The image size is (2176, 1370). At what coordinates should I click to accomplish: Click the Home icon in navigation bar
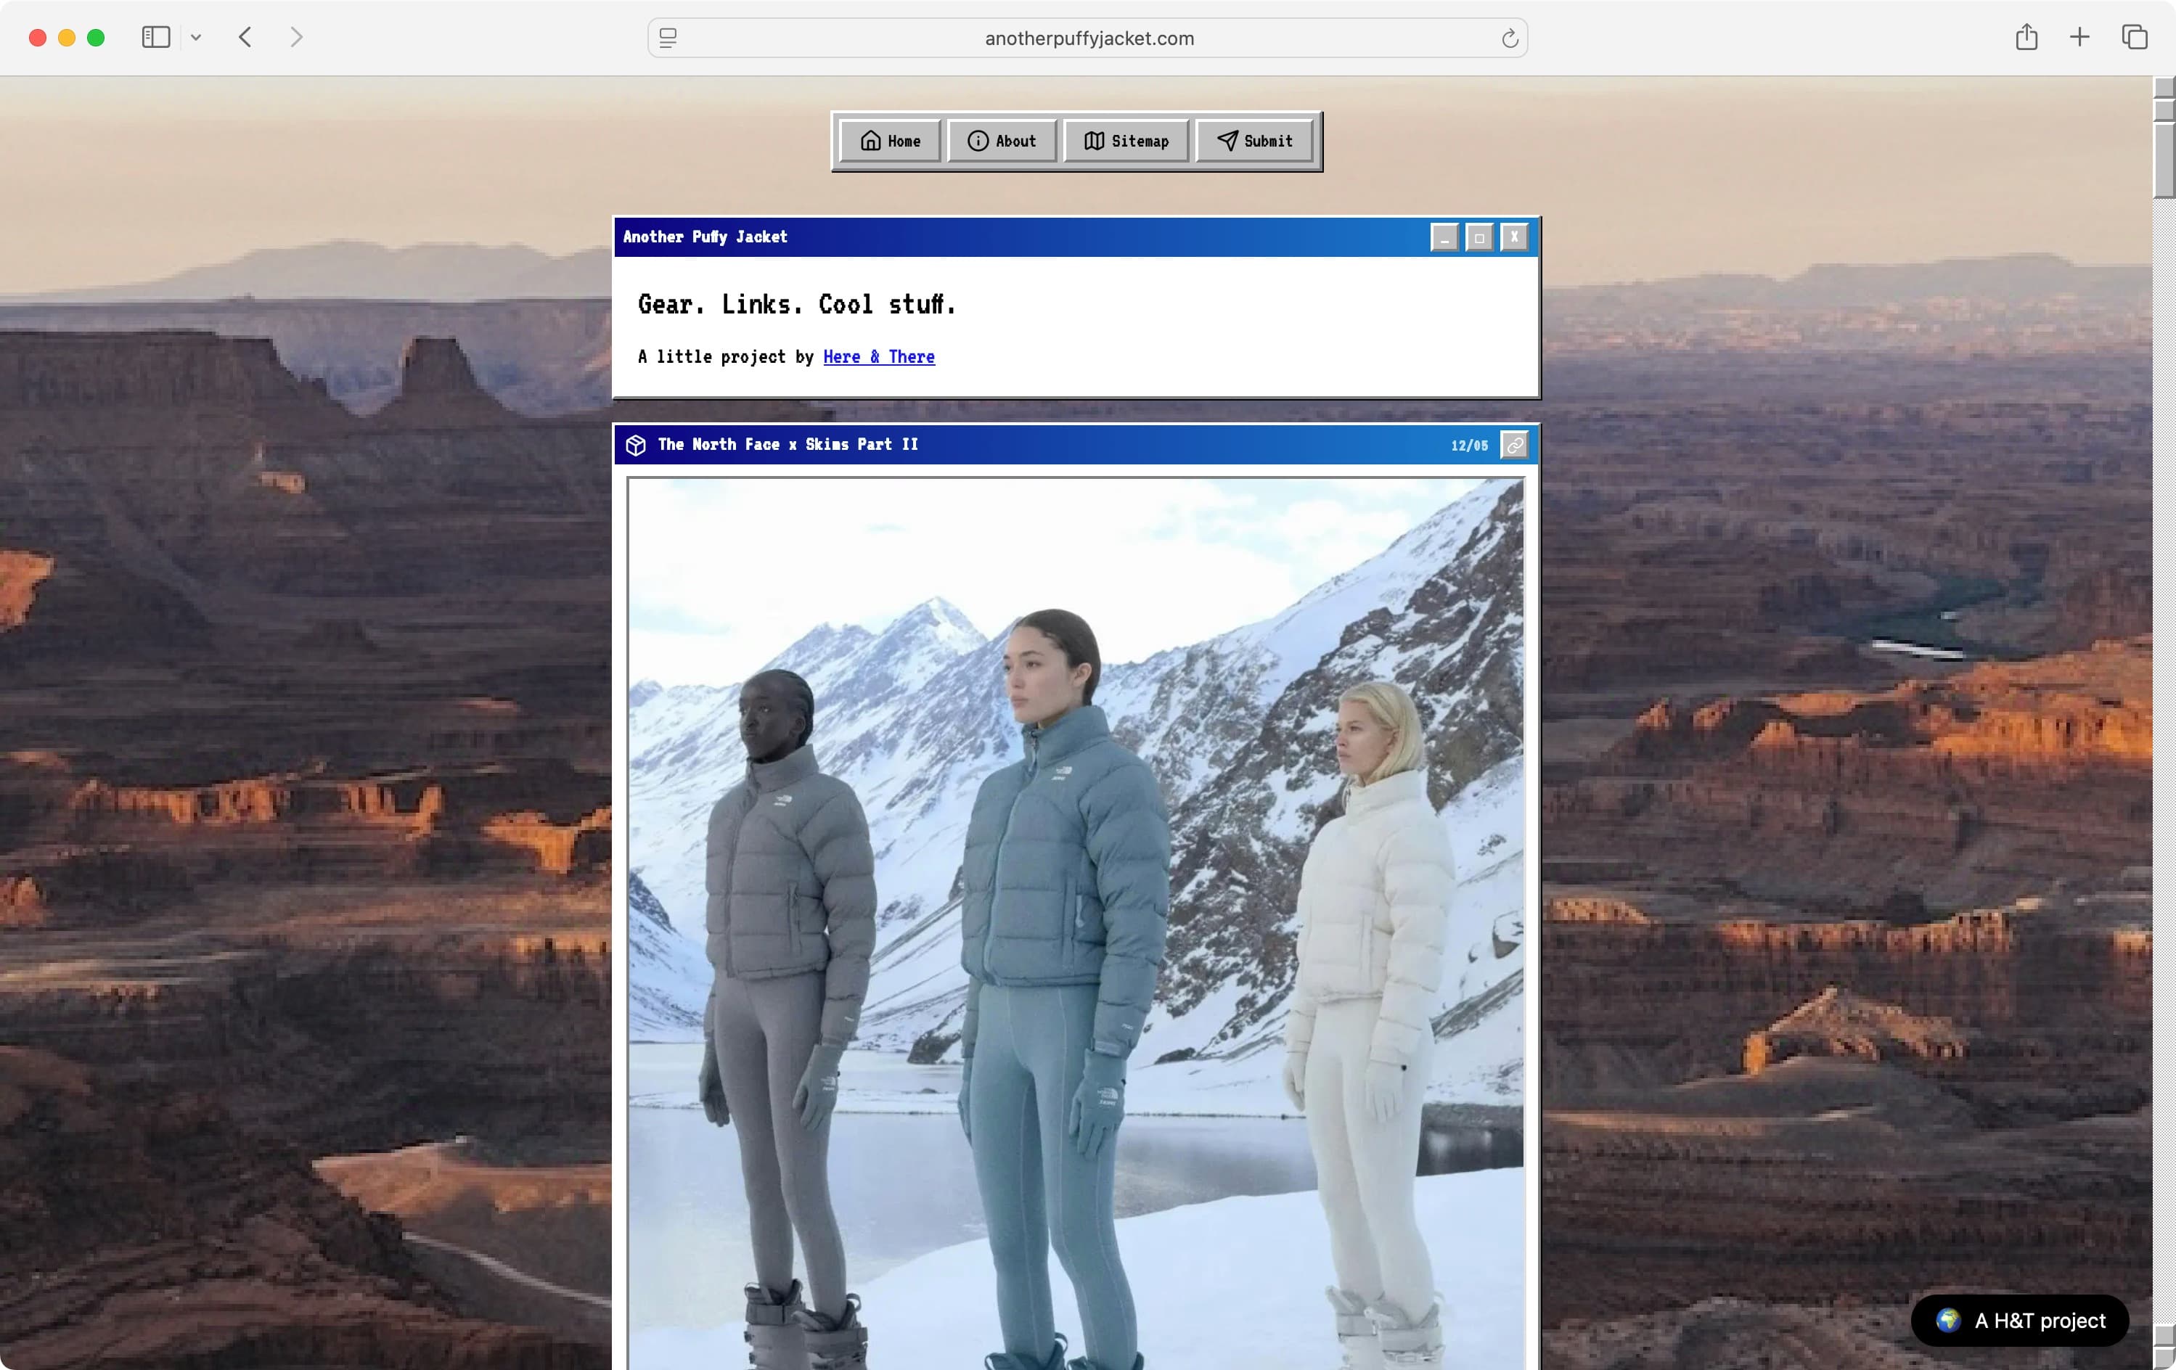pyautogui.click(x=870, y=141)
